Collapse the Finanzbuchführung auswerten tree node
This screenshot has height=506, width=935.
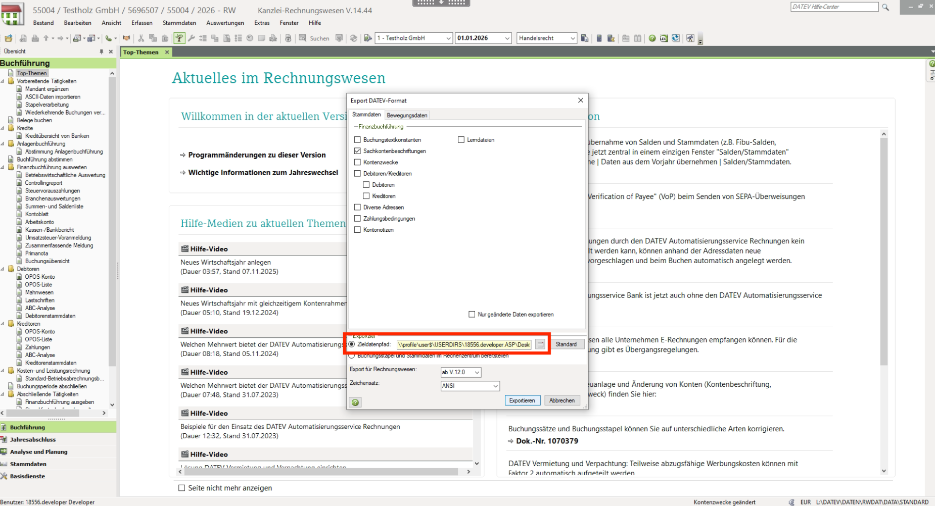tap(3, 167)
